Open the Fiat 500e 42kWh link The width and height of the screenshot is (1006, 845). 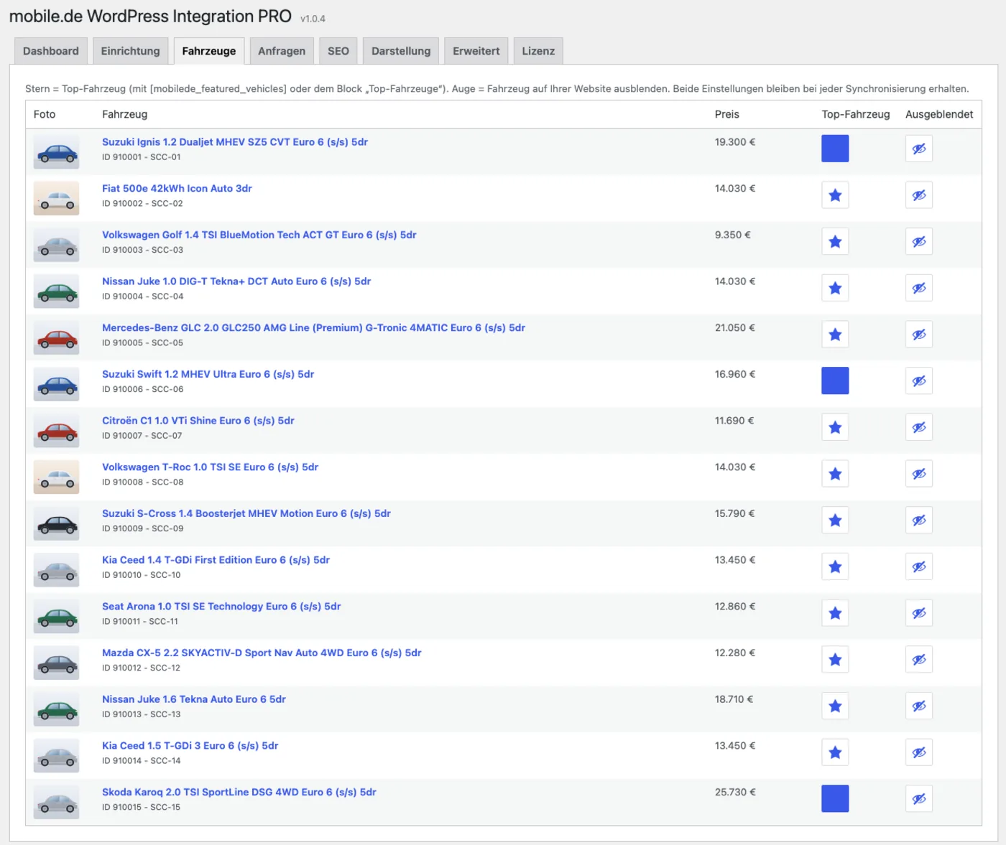coord(177,189)
